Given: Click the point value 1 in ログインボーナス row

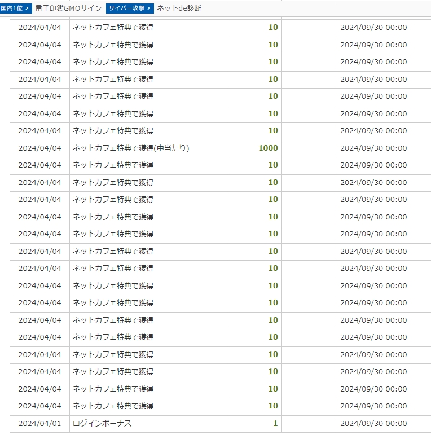Looking at the screenshot, I should (x=275, y=424).
